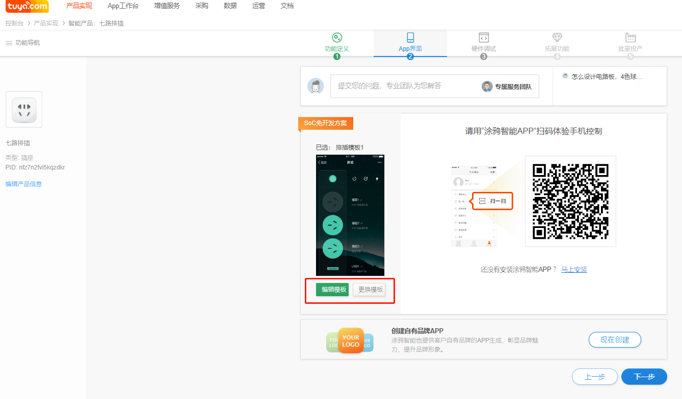Click the 功能导航 hamburger menu icon
This screenshot has width=682, height=399.
click(x=9, y=43)
